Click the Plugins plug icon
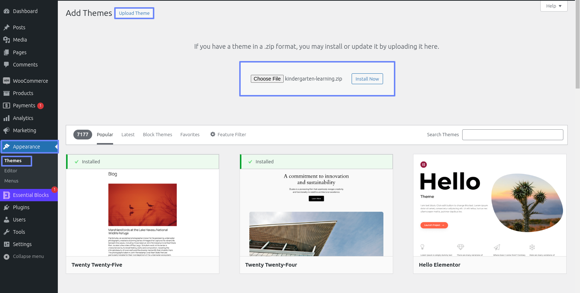This screenshot has height=293, width=580. point(7,207)
